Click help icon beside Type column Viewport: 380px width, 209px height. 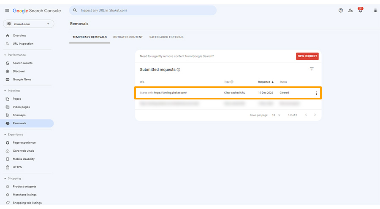(232, 82)
